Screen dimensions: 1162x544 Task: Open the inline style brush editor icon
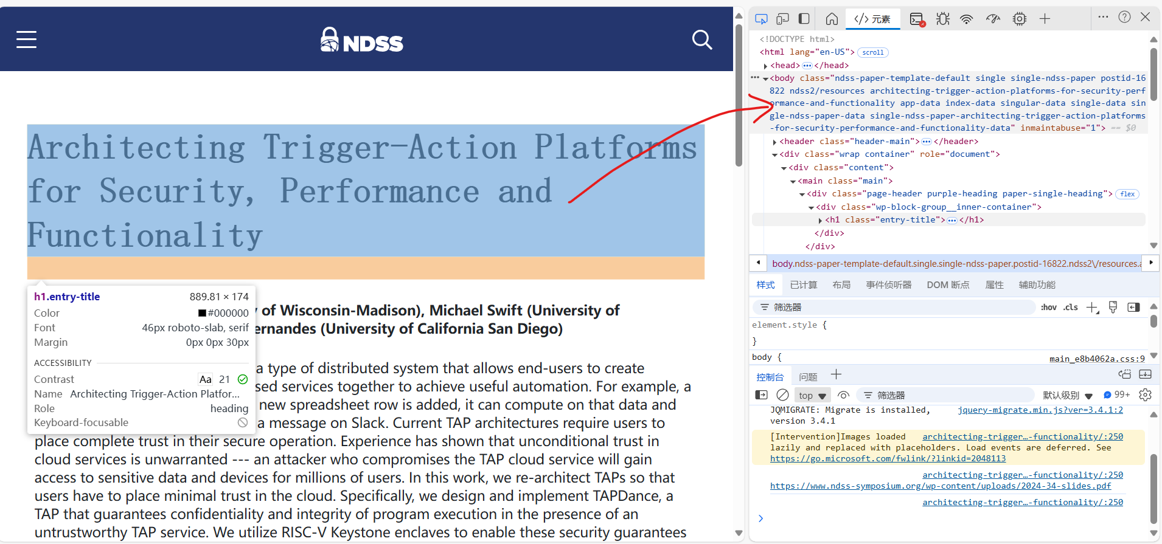point(1113,308)
